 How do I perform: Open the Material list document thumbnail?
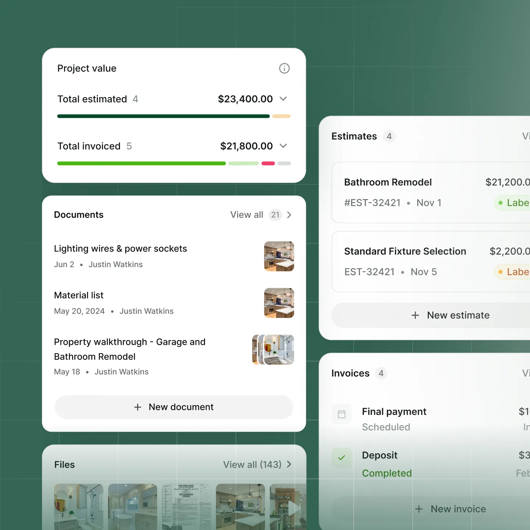click(x=279, y=303)
